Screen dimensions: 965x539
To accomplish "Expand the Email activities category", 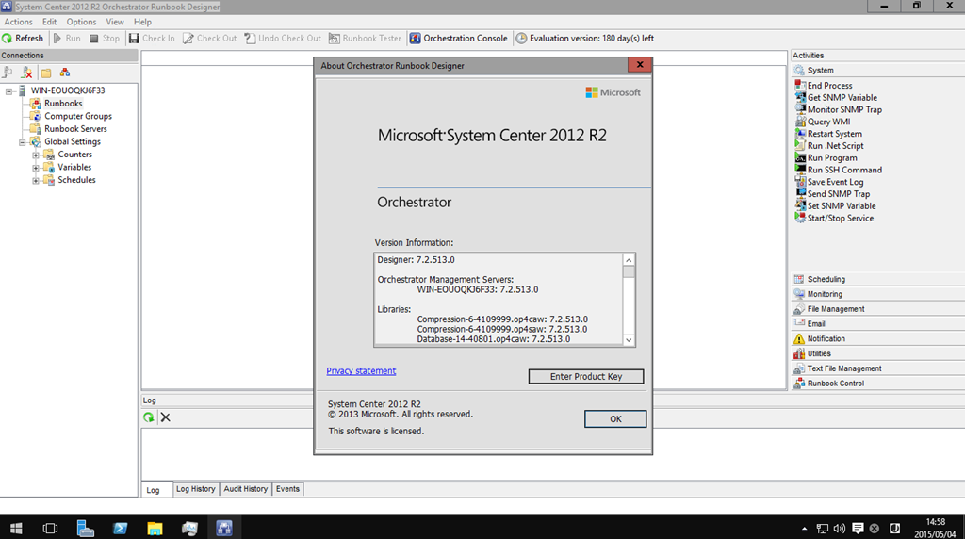I will tap(877, 323).
